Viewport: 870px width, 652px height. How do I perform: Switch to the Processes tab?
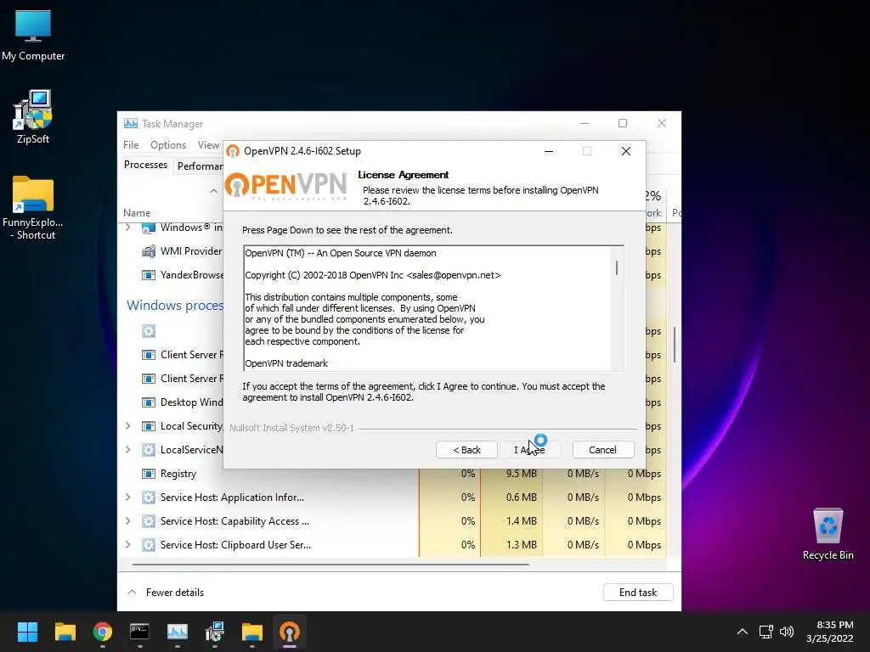point(145,165)
